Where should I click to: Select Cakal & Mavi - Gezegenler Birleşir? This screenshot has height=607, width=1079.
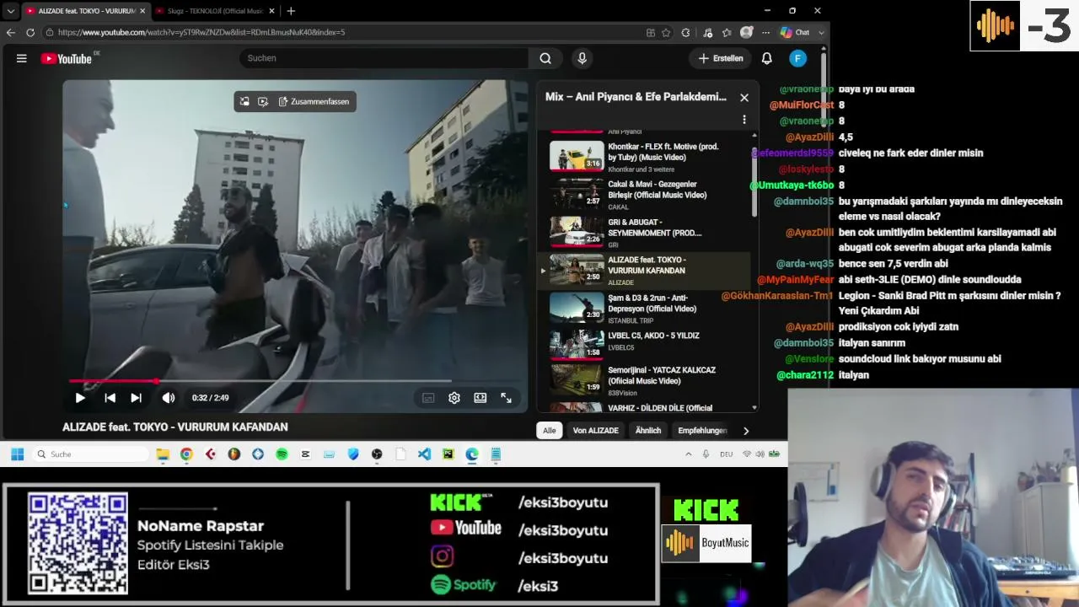coord(649,195)
